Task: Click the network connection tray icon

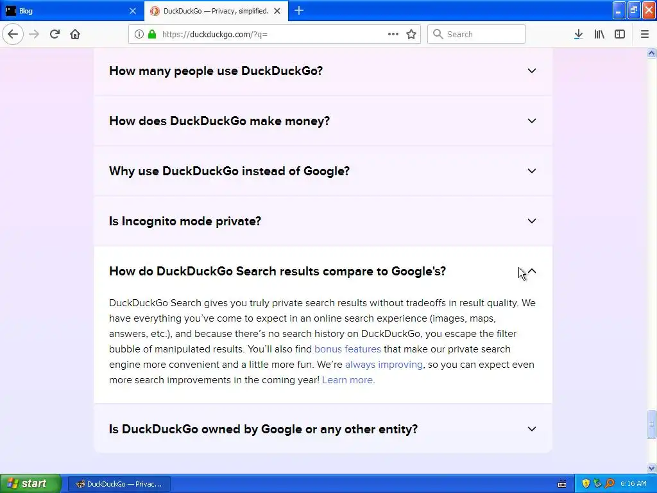Action: 597,484
